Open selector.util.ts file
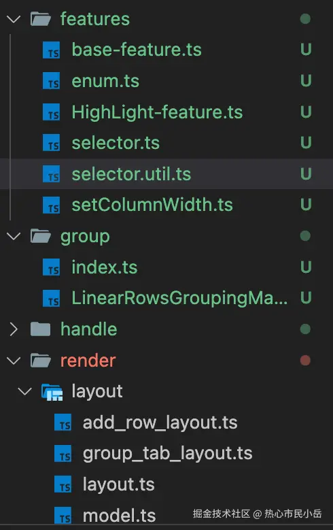 point(166,174)
